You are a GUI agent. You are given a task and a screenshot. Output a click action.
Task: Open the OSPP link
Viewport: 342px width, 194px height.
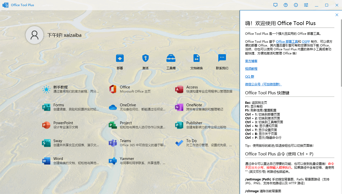point(306,41)
